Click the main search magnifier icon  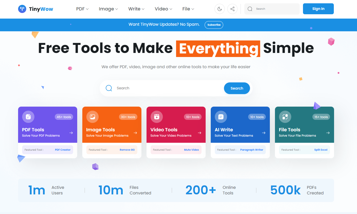point(109,88)
